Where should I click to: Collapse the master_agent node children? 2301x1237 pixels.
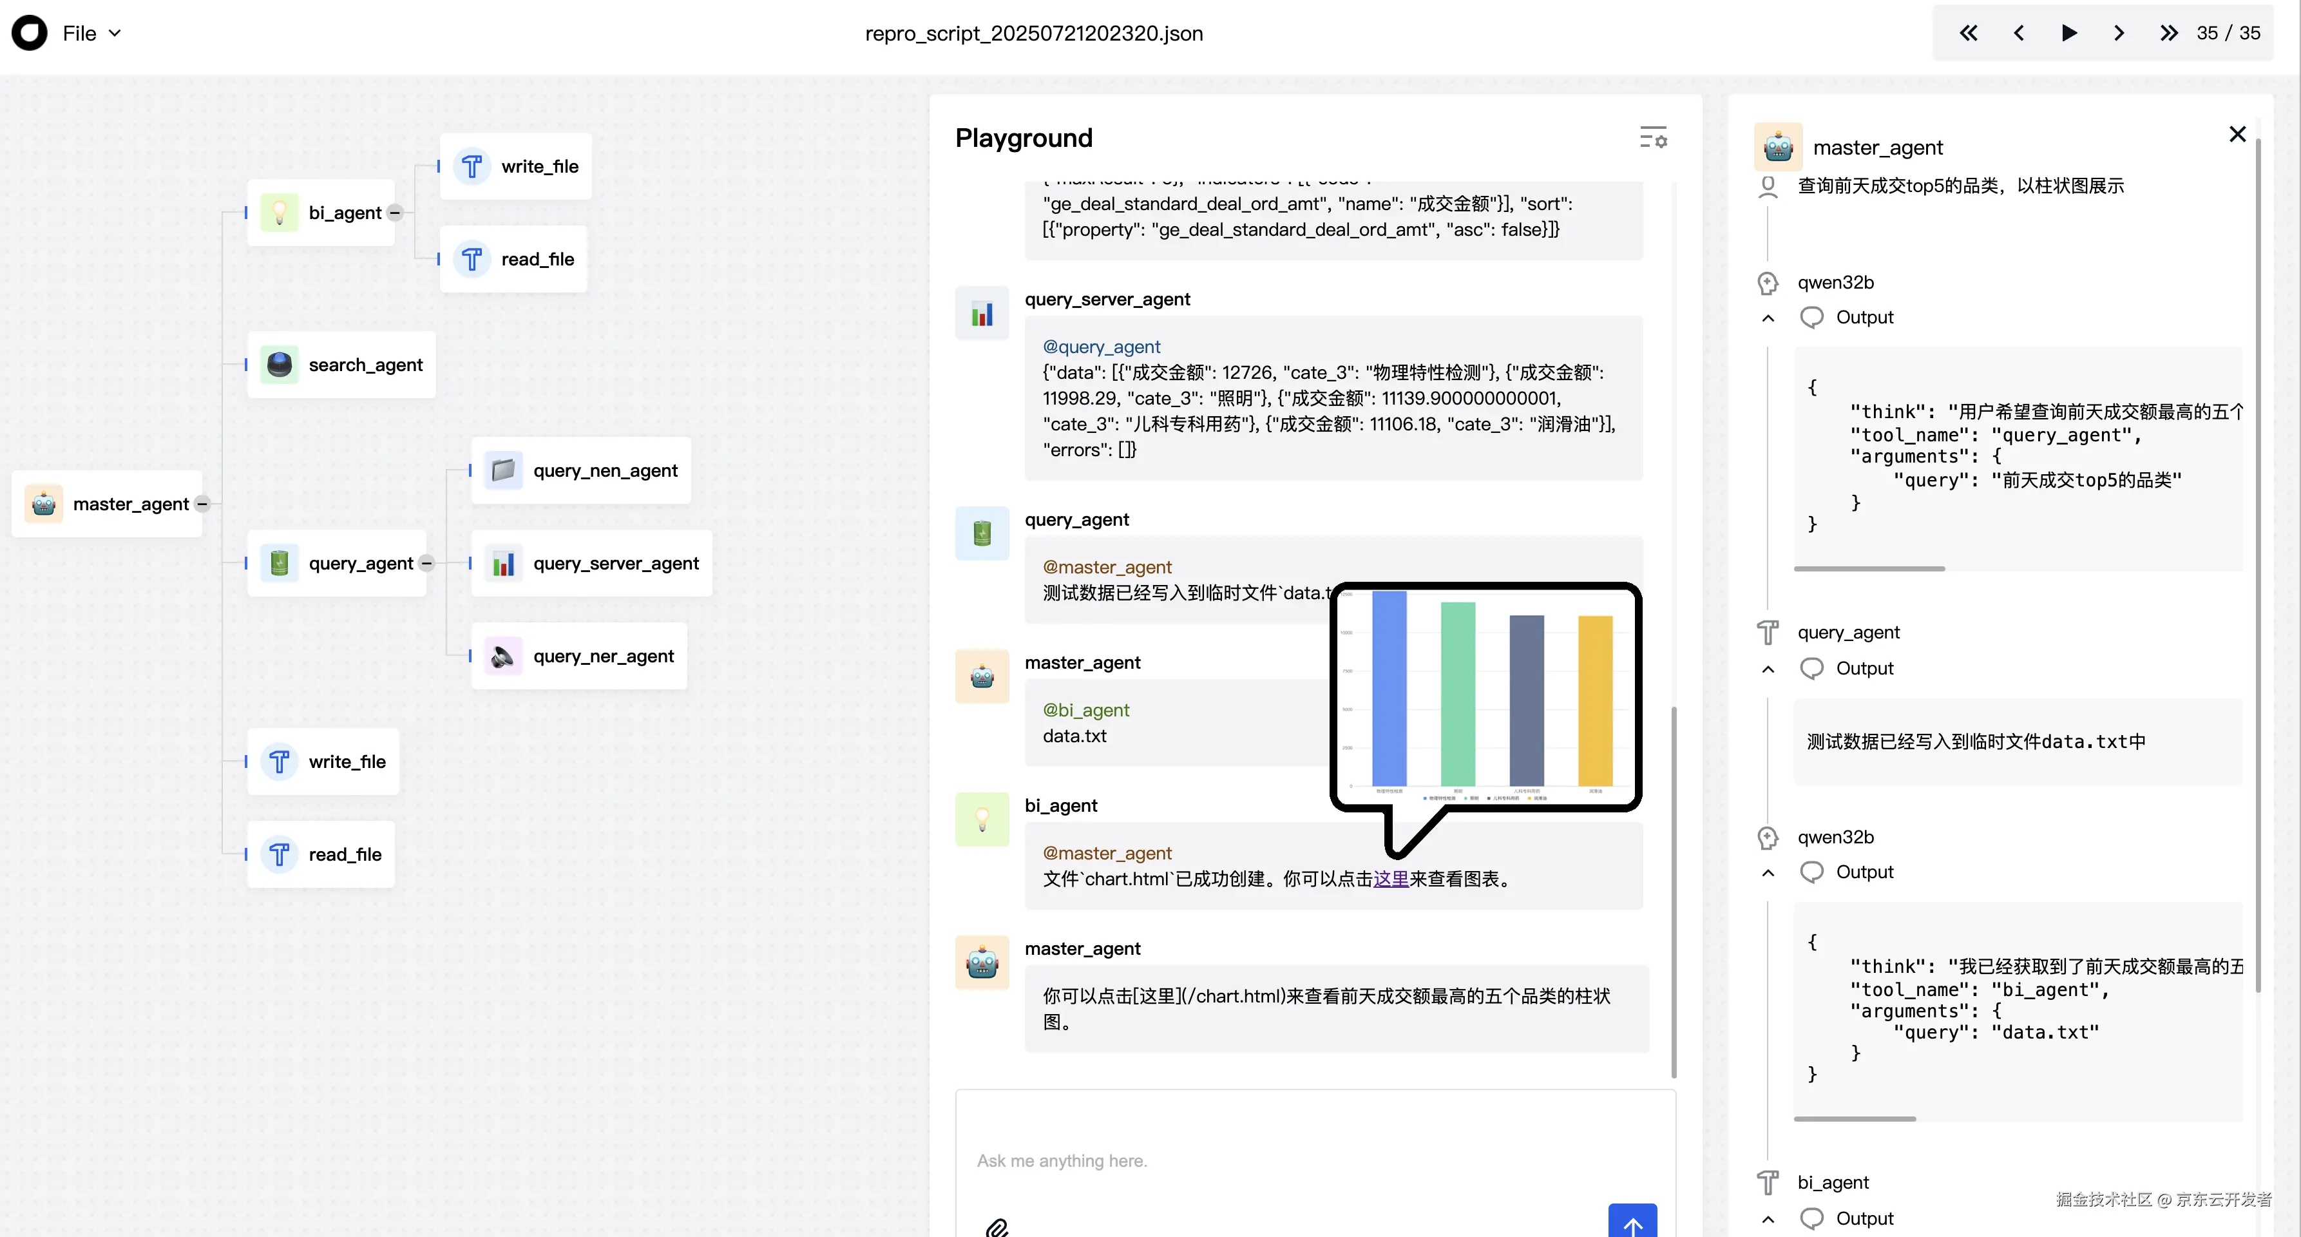click(203, 504)
